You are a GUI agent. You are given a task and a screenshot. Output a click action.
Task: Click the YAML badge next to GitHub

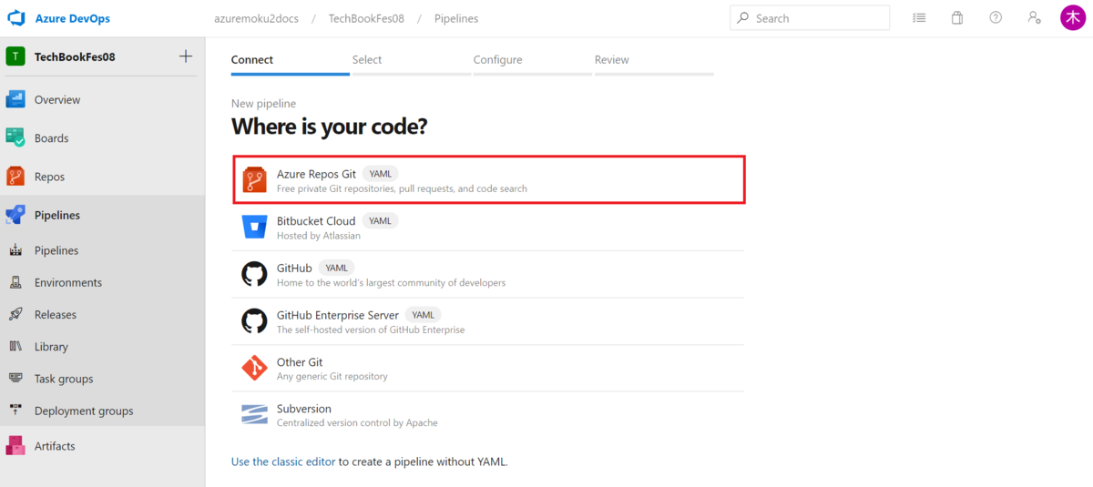[x=337, y=268]
